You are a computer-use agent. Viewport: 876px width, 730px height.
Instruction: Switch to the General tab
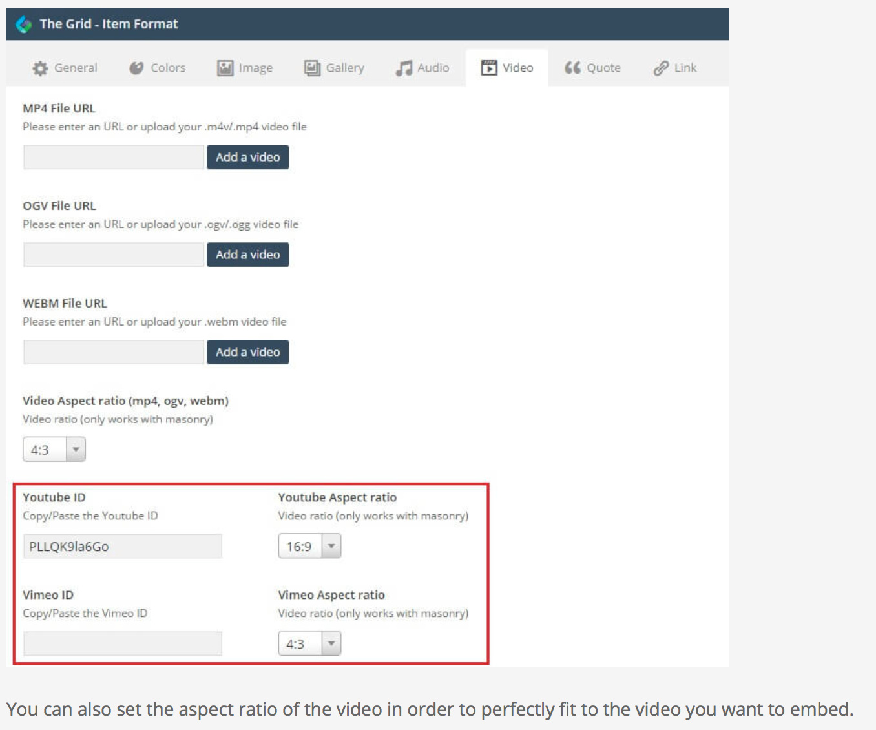coord(65,68)
